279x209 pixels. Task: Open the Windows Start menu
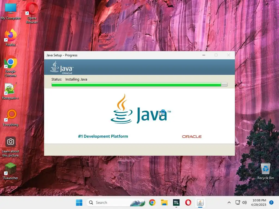pyautogui.click(x=79, y=202)
